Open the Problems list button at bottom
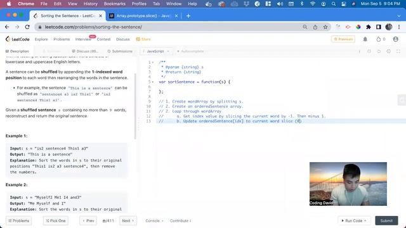Image resolution: width=406 pixels, height=228 pixels. (18, 221)
